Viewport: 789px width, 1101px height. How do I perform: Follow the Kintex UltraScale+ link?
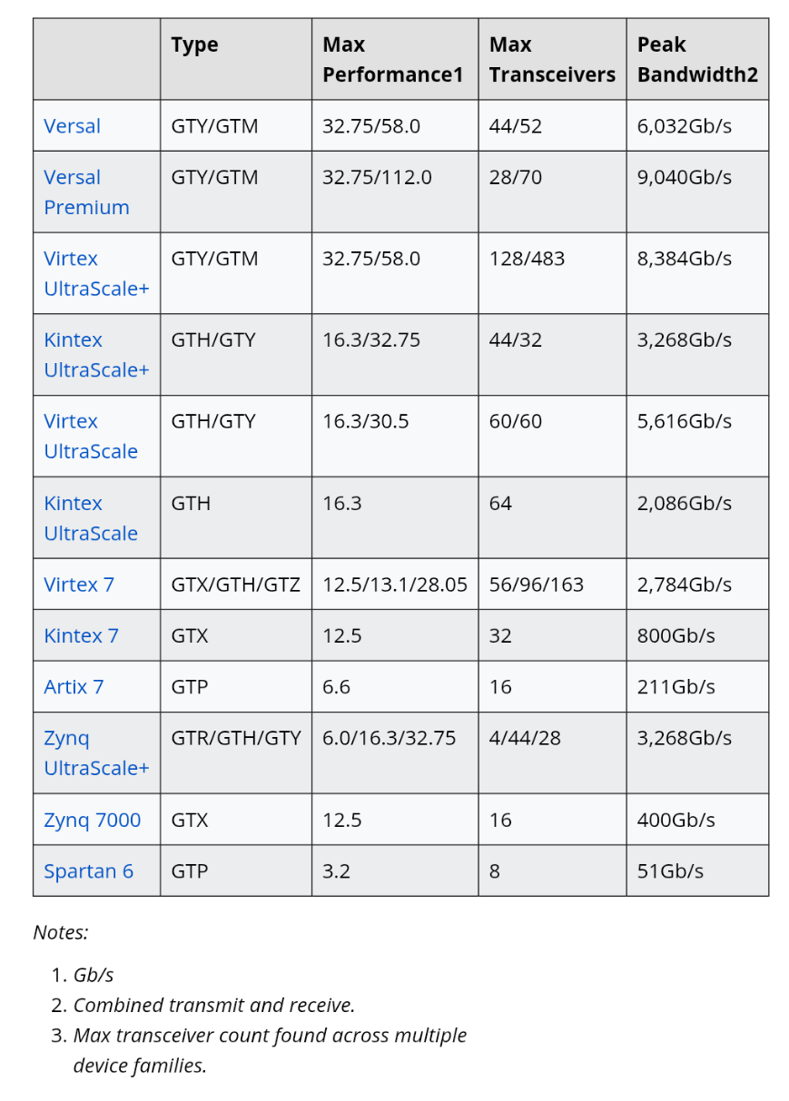pos(95,355)
